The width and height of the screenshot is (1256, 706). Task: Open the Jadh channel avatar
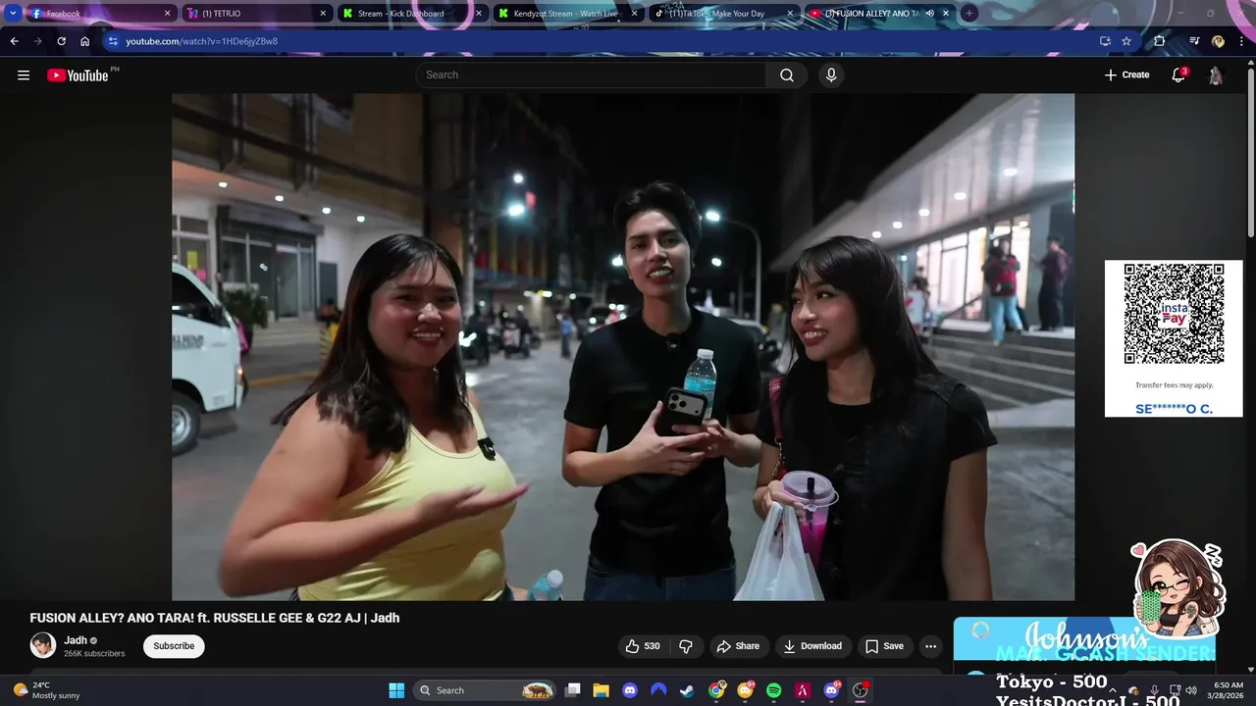tap(42, 645)
